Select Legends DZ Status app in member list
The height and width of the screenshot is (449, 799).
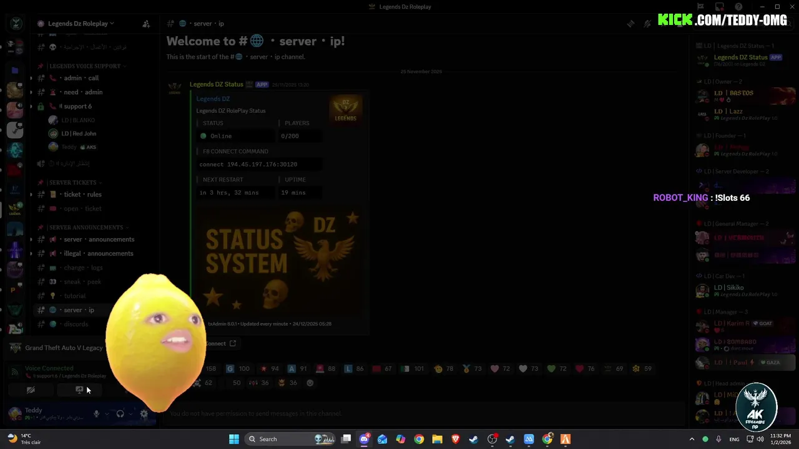pyautogui.click(x=745, y=60)
